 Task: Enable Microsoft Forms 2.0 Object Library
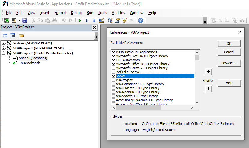click(x=114, y=68)
